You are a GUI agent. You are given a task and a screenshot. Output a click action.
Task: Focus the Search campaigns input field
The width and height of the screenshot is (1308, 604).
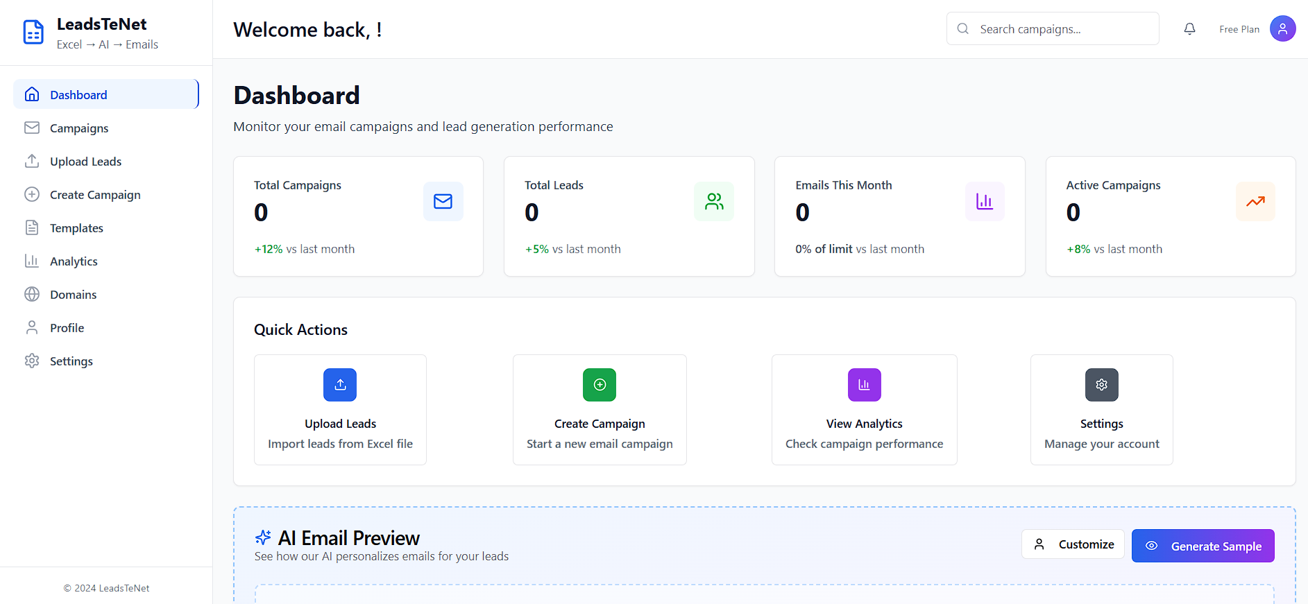point(1053,28)
